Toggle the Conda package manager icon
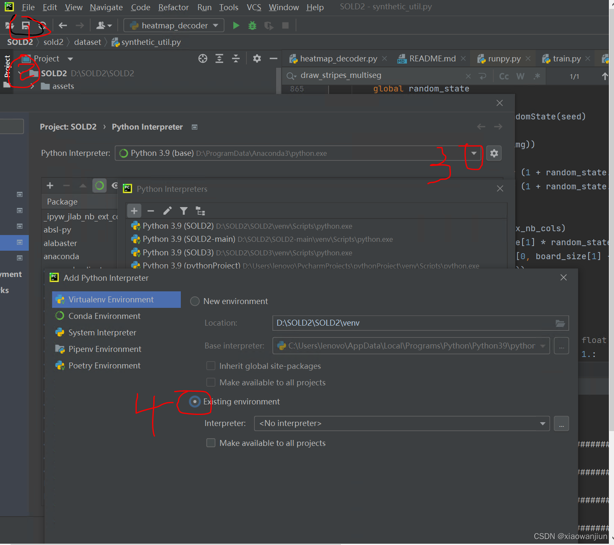 [x=100, y=185]
